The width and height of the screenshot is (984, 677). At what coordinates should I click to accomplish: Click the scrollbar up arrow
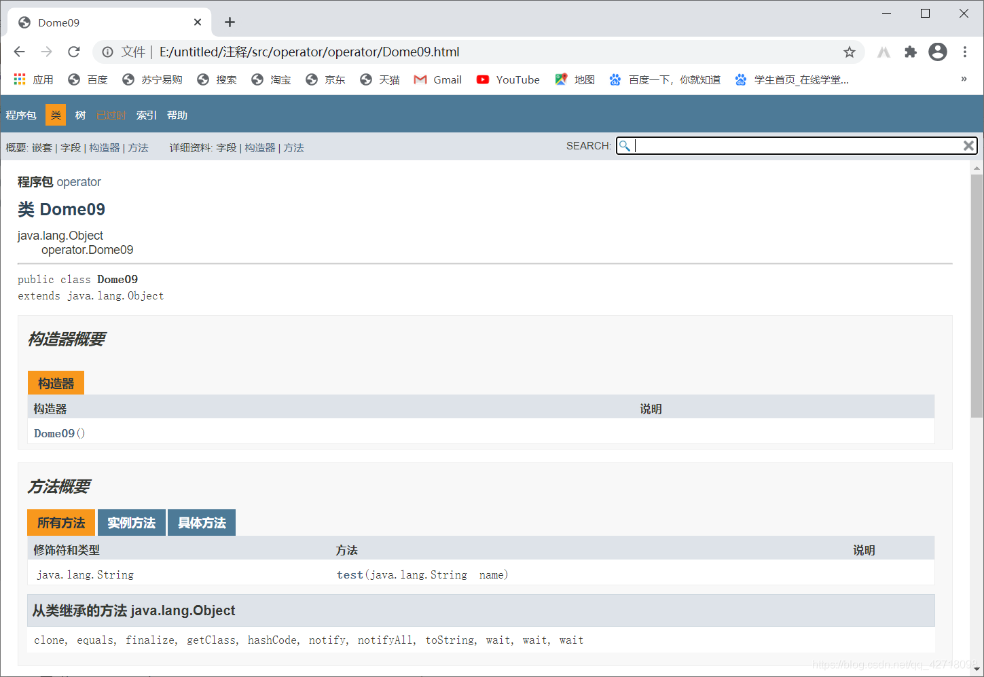[x=977, y=167]
